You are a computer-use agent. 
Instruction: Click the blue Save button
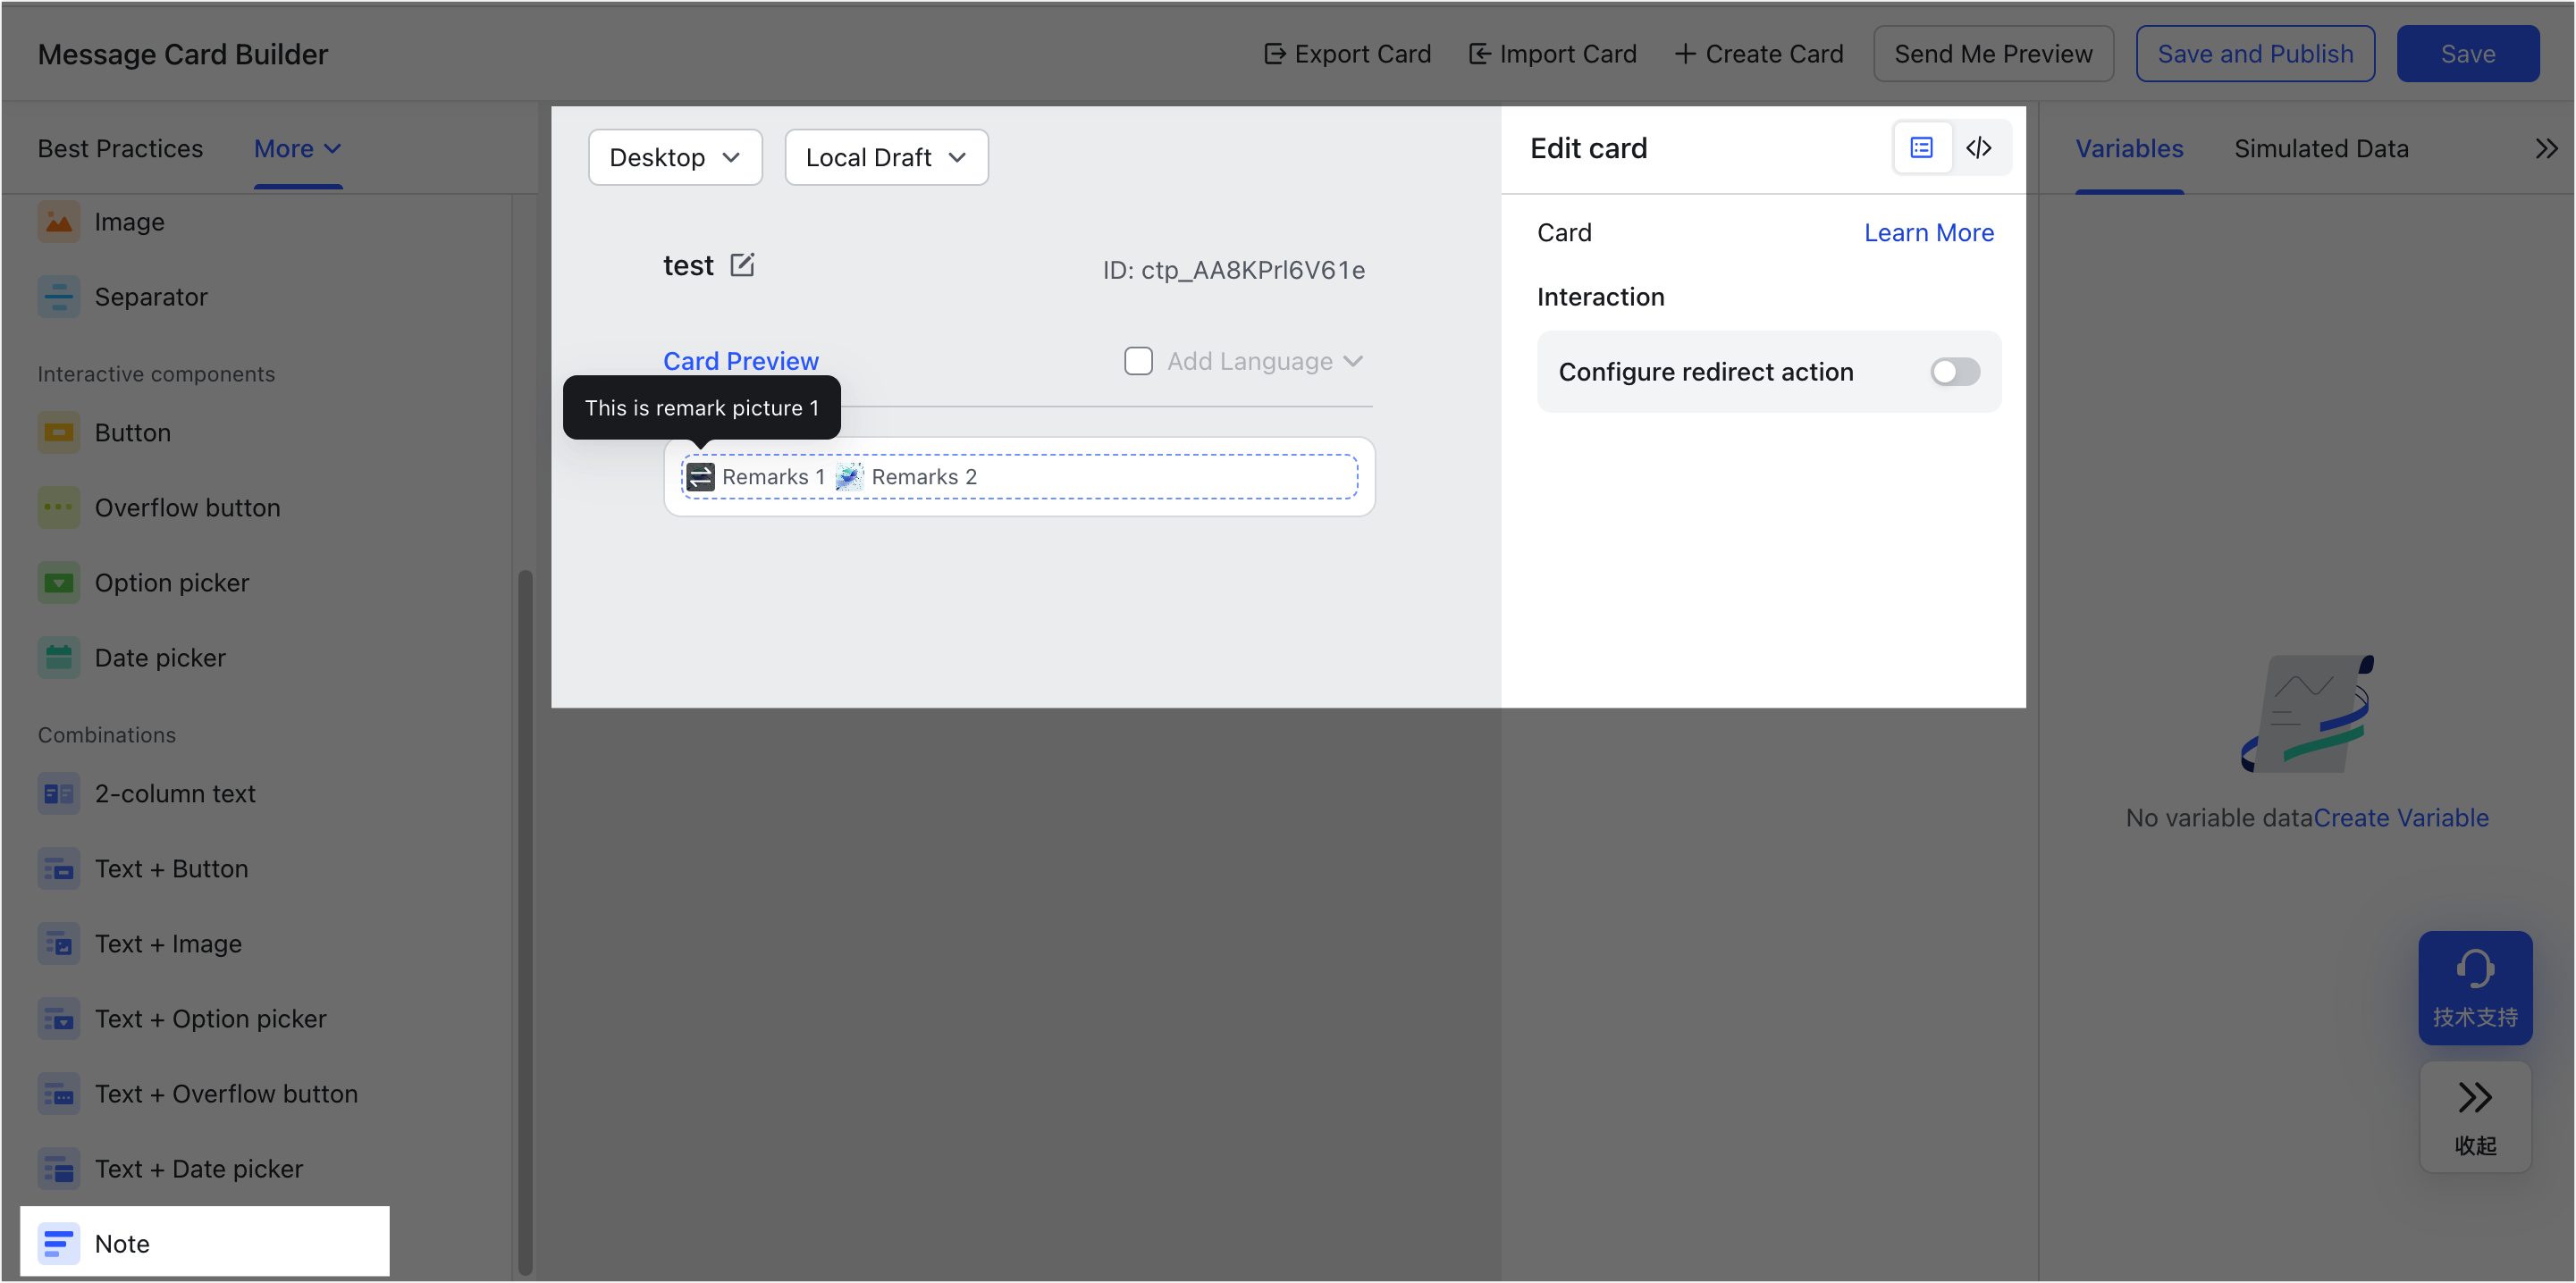coord(2467,54)
